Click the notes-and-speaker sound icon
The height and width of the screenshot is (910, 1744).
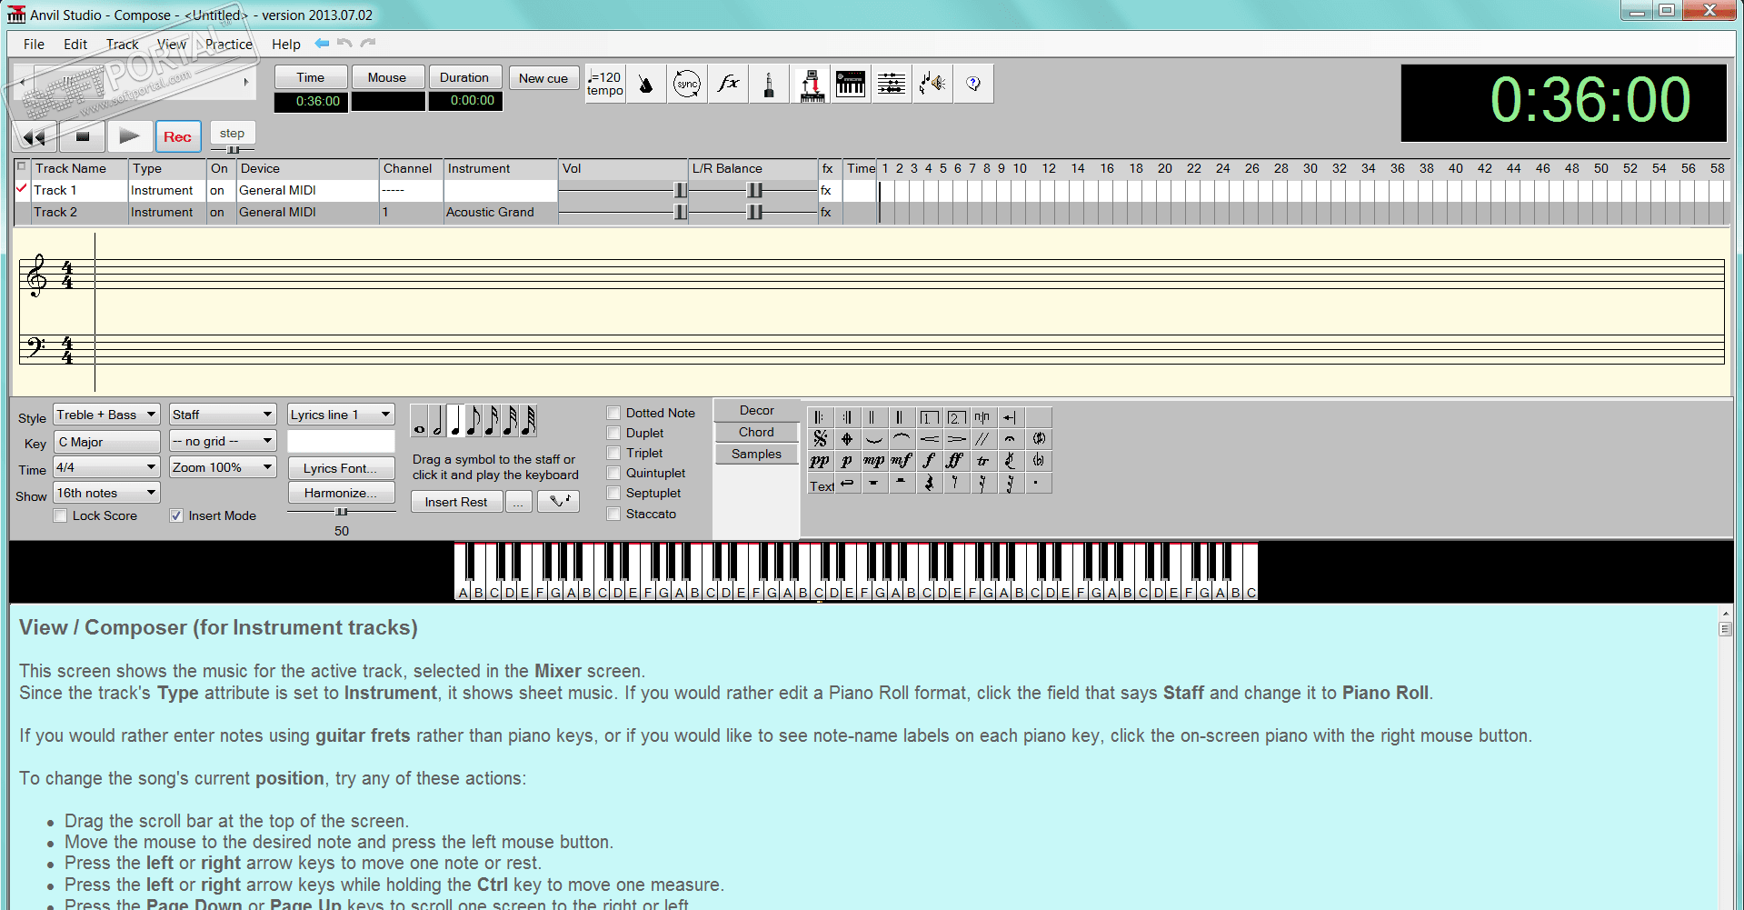coord(932,84)
